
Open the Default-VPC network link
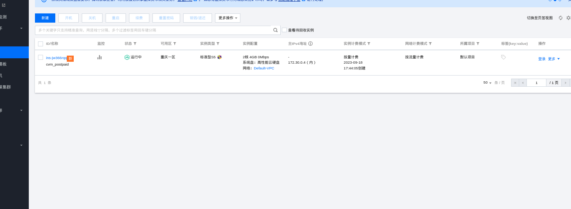pos(264,68)
